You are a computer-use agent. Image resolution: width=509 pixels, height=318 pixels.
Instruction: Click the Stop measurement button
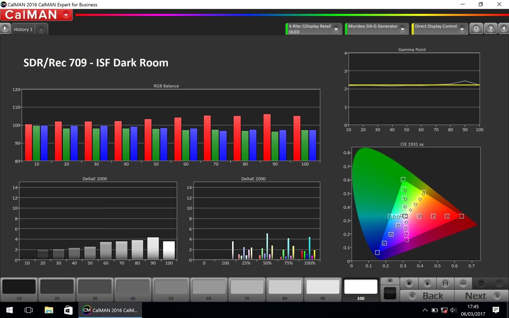tap(409, 283)
